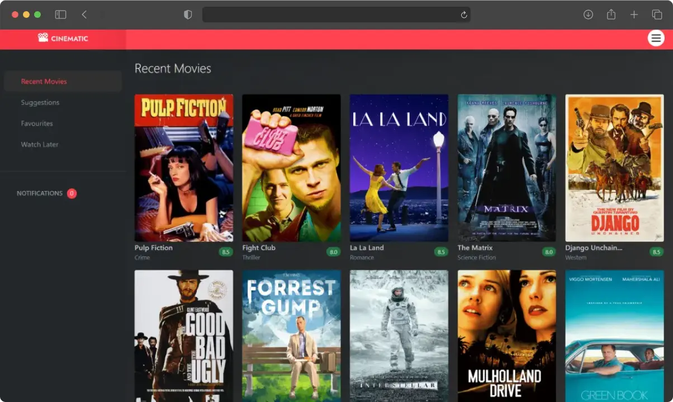Screen dimensions: 673x402
Task: Click the Crime genre label
Action: [x=142, y=258]
